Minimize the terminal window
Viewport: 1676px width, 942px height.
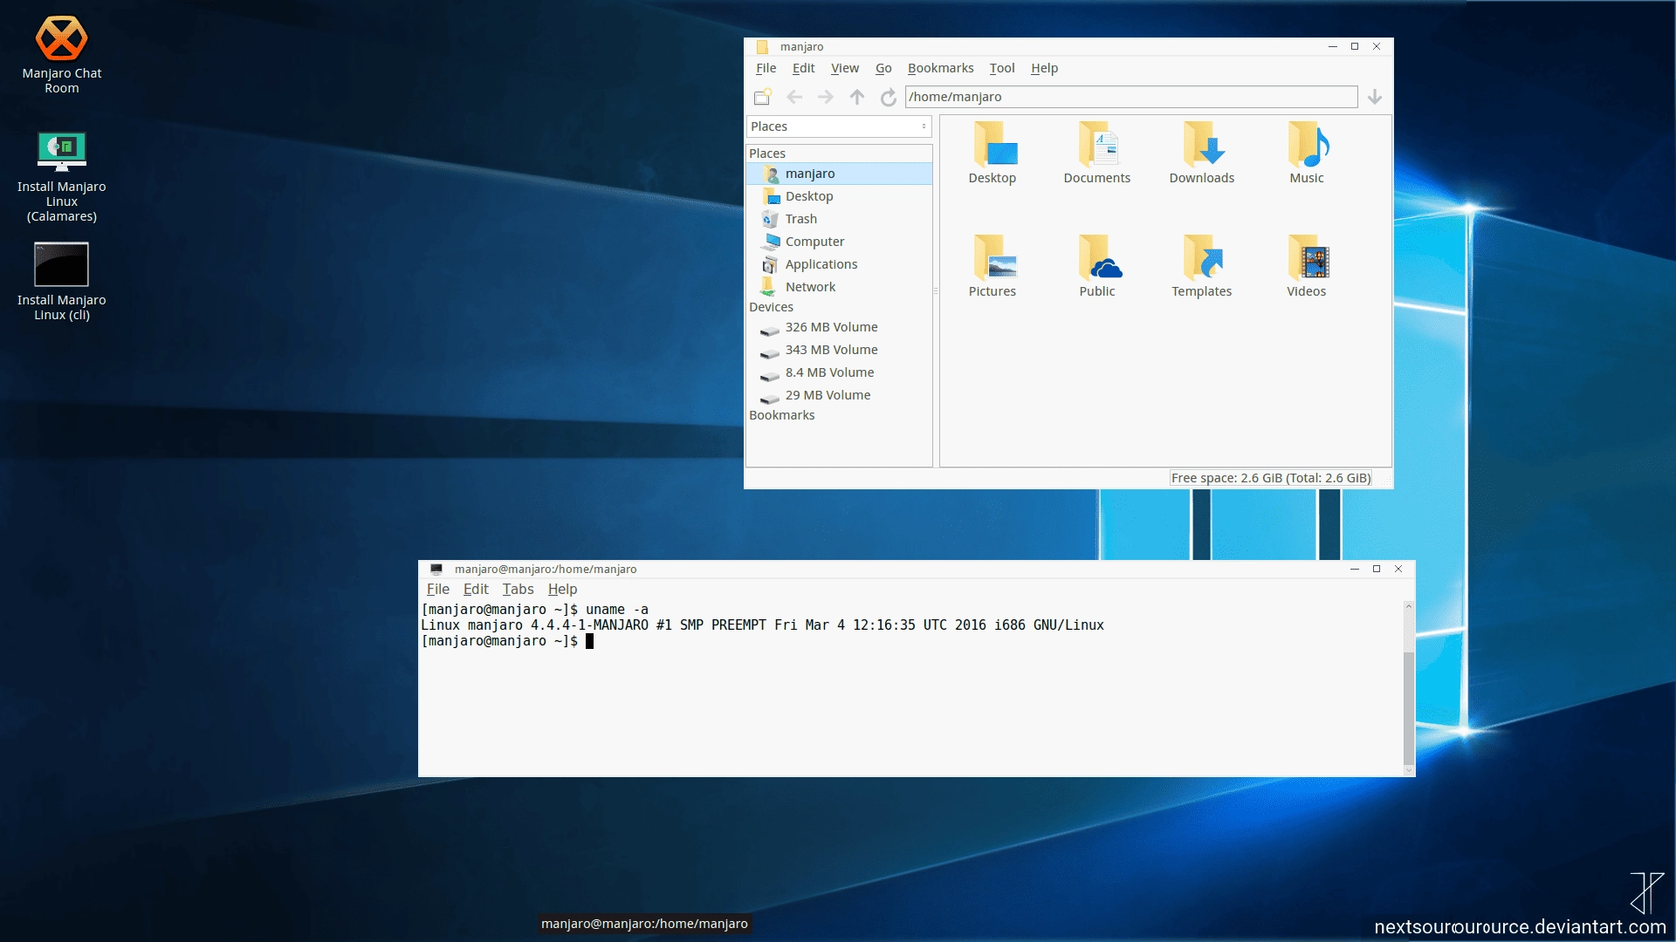(x=1355, y=569)
